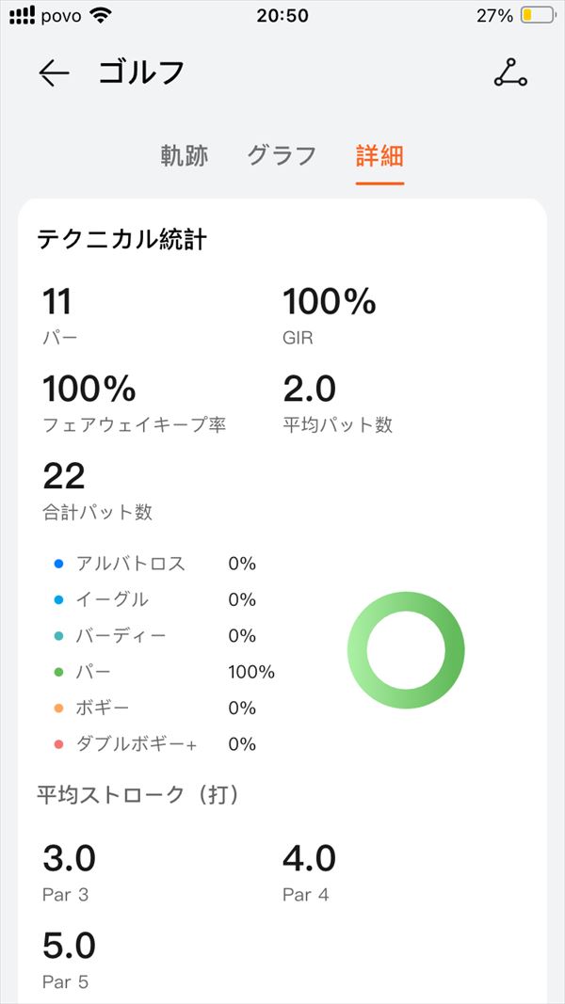
Task: Tap the Wi-Fi status icon
Action: point(100,15)
